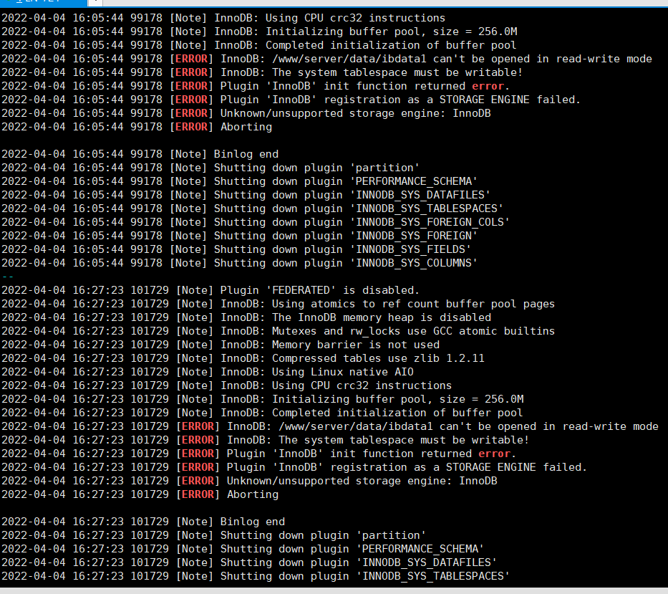Click 'Using atomics to ref count buffer pool pages'

coord(279,305)
